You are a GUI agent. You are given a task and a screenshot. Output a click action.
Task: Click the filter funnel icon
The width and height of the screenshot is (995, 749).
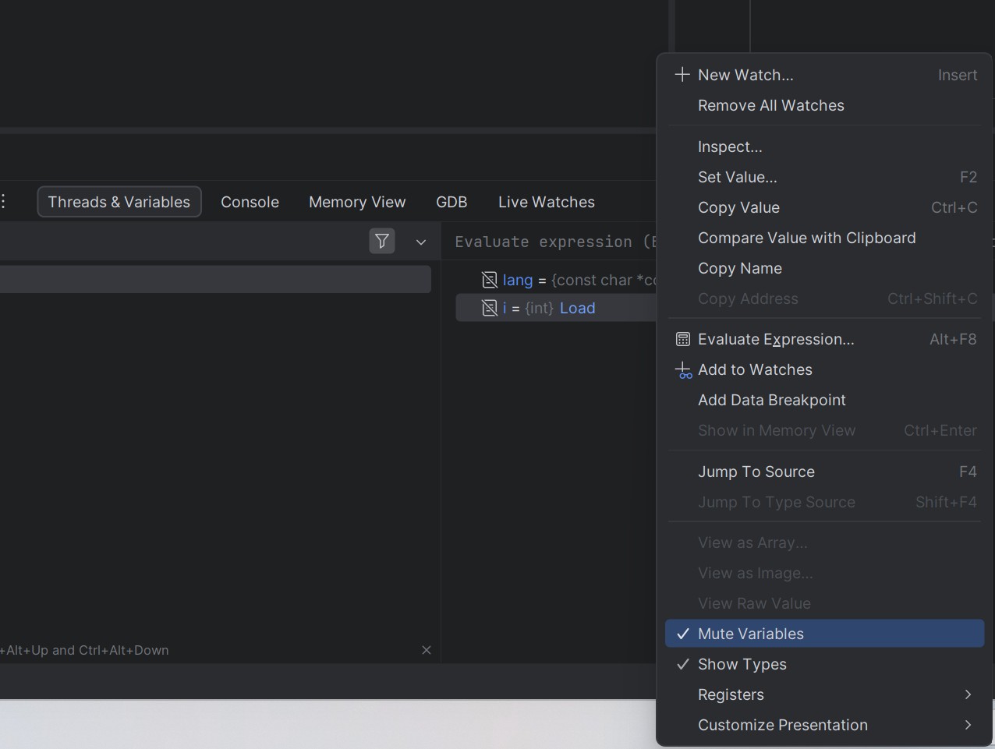point(382,242)
